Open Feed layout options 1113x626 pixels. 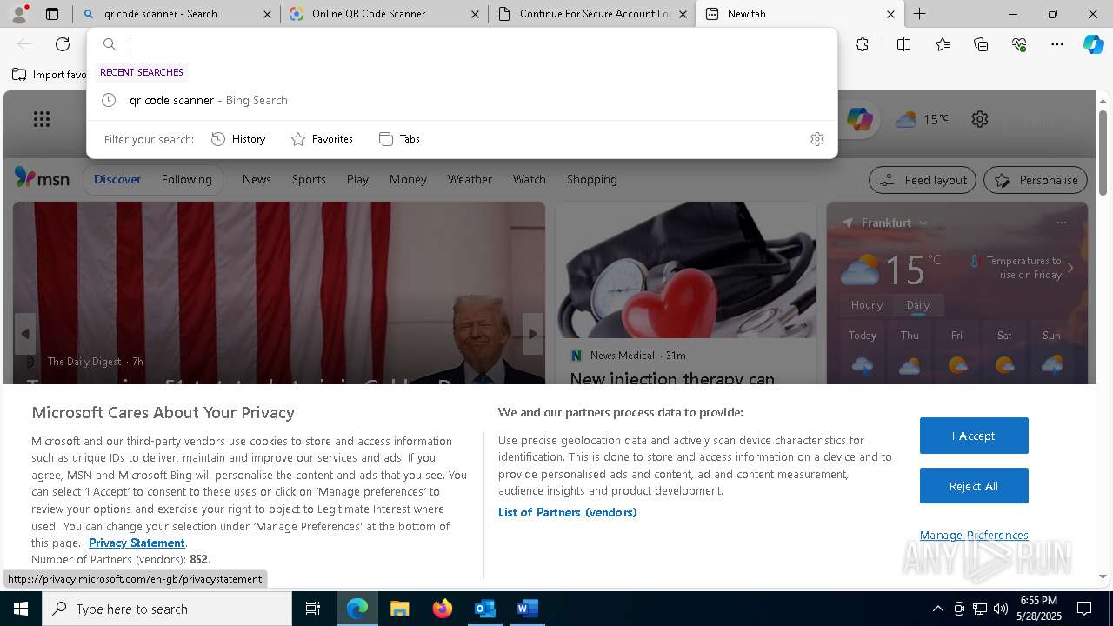coord(923,180)
